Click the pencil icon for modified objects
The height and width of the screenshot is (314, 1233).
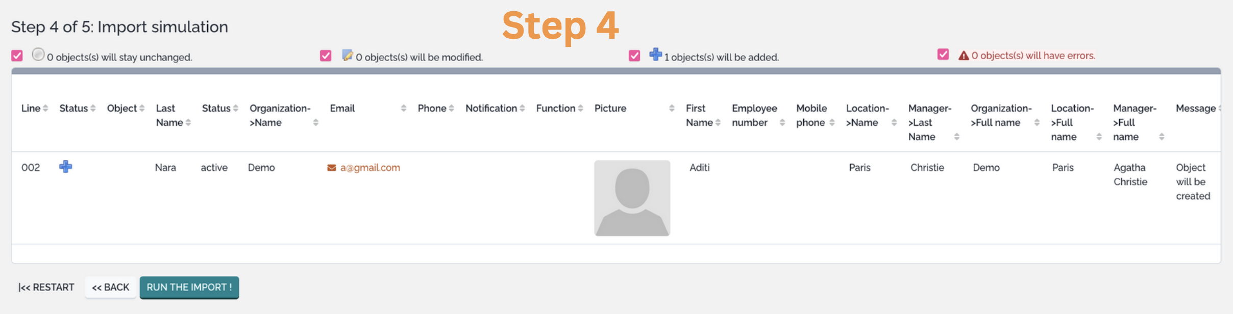point(347,55)
